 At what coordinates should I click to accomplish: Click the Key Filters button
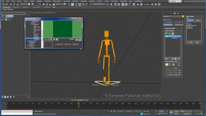point(187,114)
